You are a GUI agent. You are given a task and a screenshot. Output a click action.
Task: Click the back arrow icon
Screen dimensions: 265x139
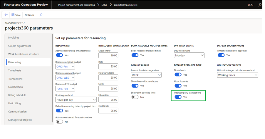tap(6, 15)
